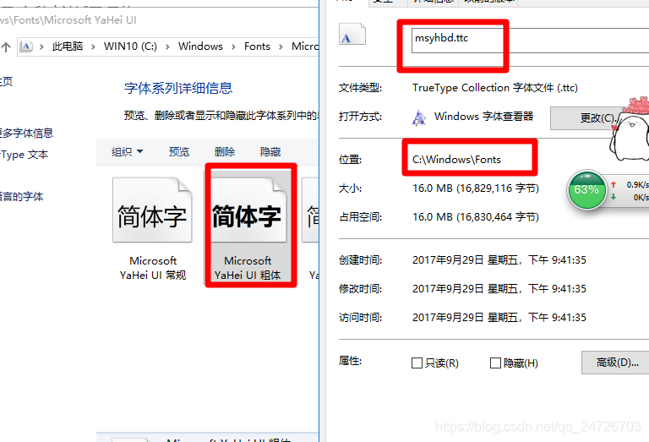649x442 pixels.
Task: Click the 创建时间 date value
Action: pos(499,260)
